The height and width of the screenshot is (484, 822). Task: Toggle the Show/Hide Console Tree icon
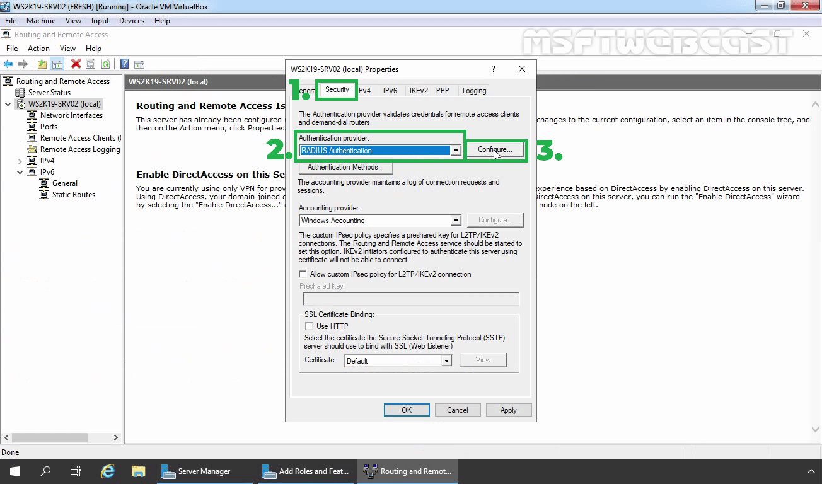[x=56, y=64]
